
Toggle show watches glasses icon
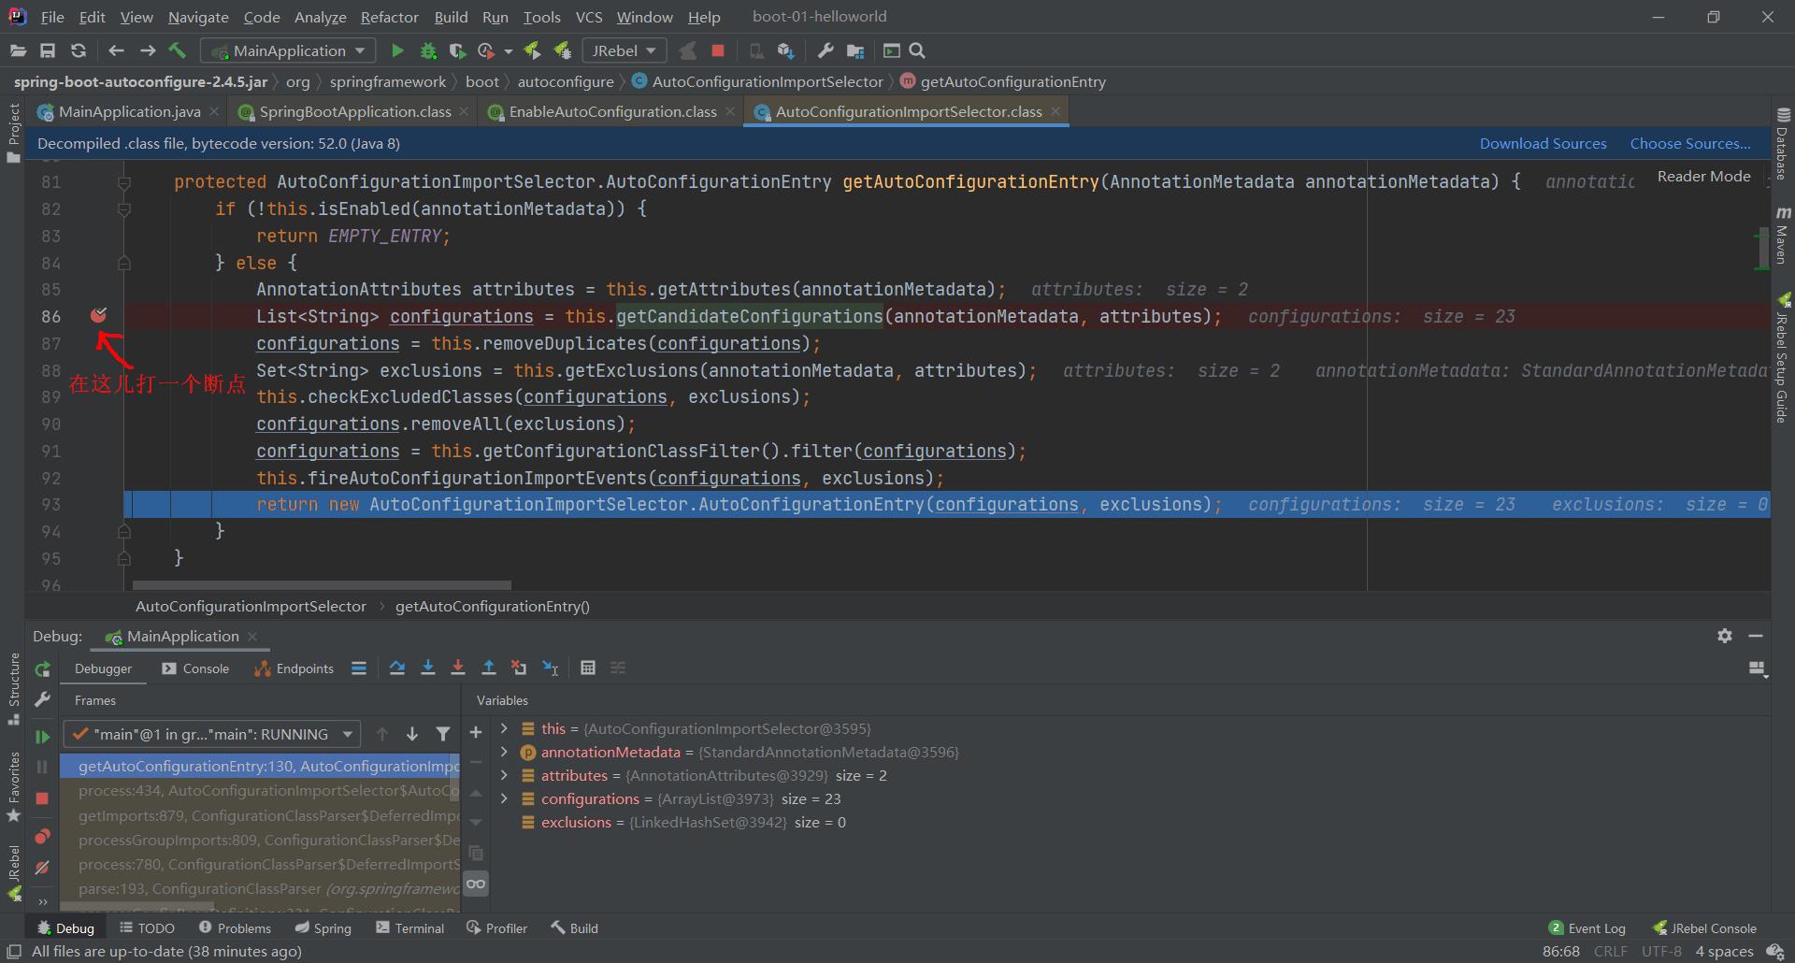[476, 884]
